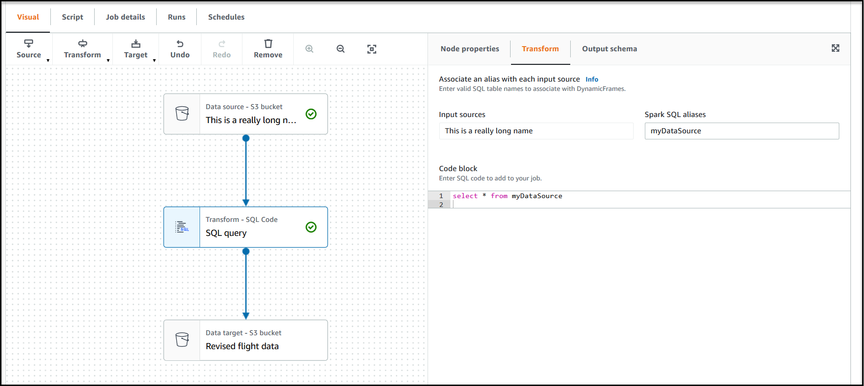Viewport: 864px width, 386px height.
Task: Remove the selected node with trash icon
Action: tap(268, 49)
